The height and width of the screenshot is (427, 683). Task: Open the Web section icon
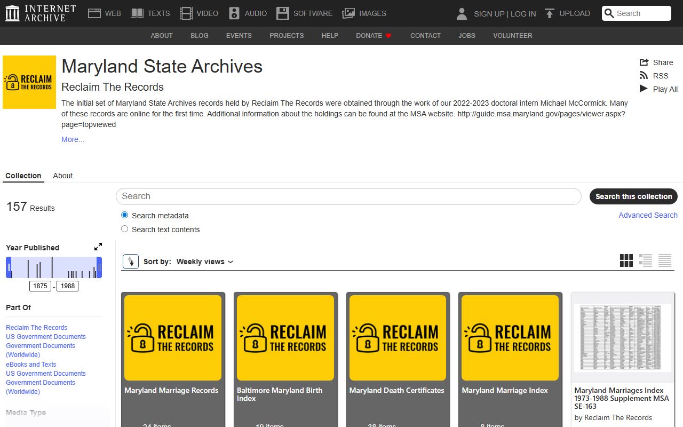[94, 13]
